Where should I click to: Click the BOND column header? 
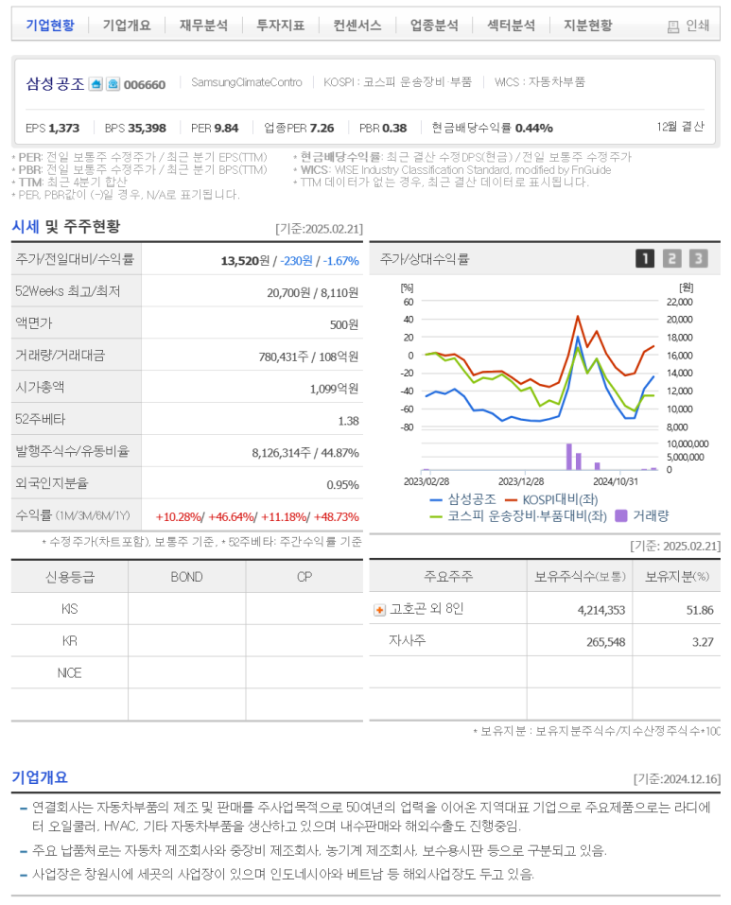pos(187,577)
